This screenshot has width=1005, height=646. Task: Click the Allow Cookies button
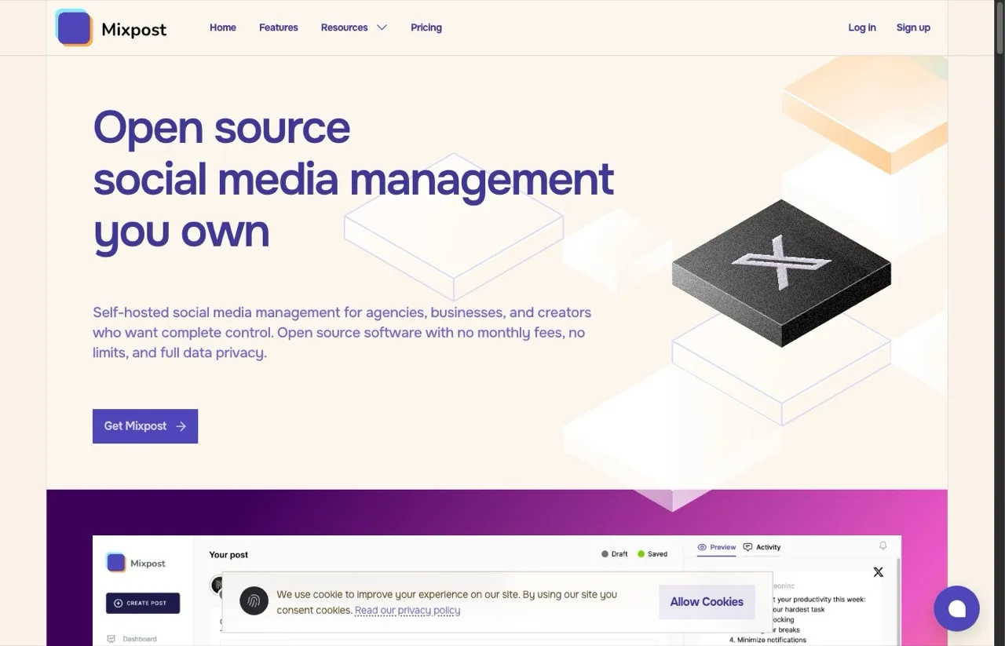click(x=707, y=602)
